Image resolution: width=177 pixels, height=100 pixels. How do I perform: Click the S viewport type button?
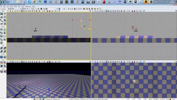[10, 11]
